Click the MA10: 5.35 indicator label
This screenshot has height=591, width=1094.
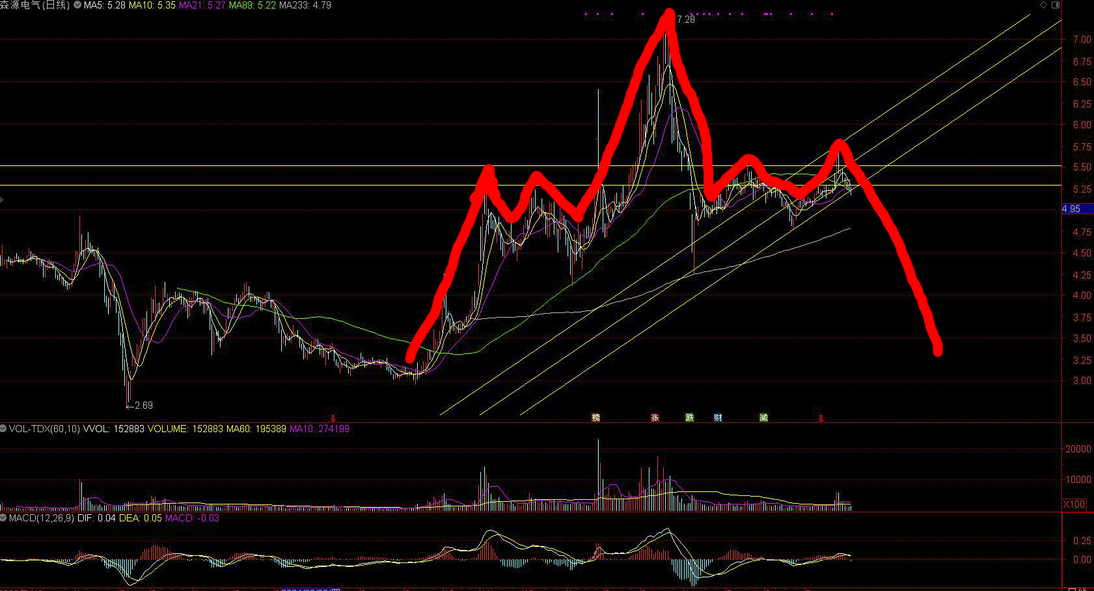pyautogui.click(x=152, y=5)
